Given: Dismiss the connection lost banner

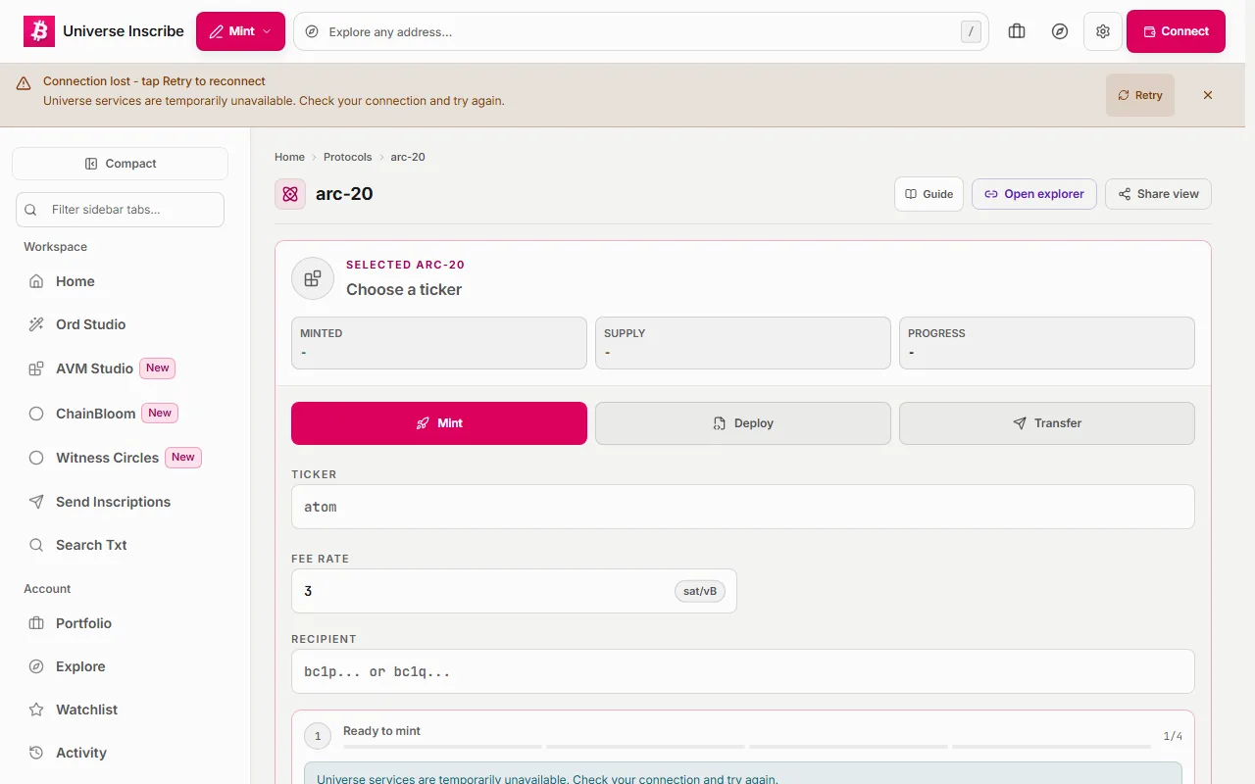Looking at the screenshot, I should point(1208,95).
